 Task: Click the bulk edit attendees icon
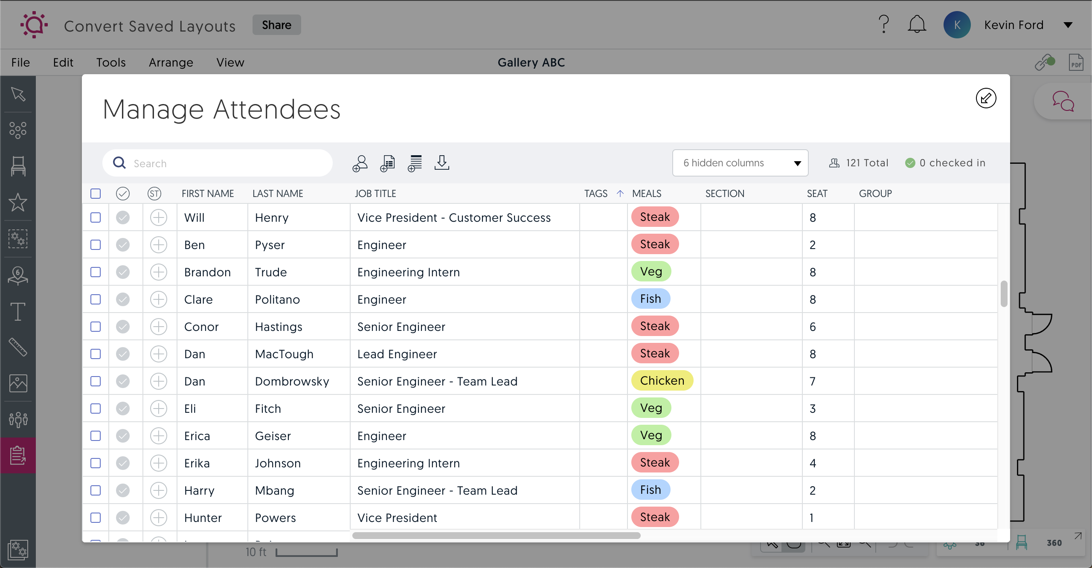tap(415, 162)
